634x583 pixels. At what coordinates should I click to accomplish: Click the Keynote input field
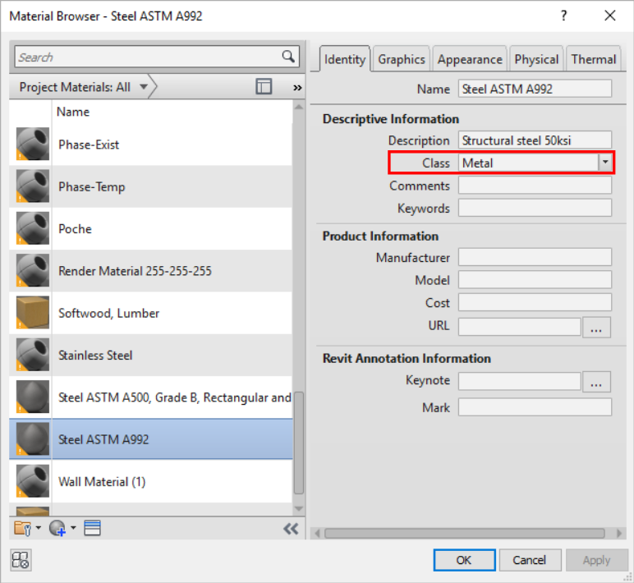[520, 381]
